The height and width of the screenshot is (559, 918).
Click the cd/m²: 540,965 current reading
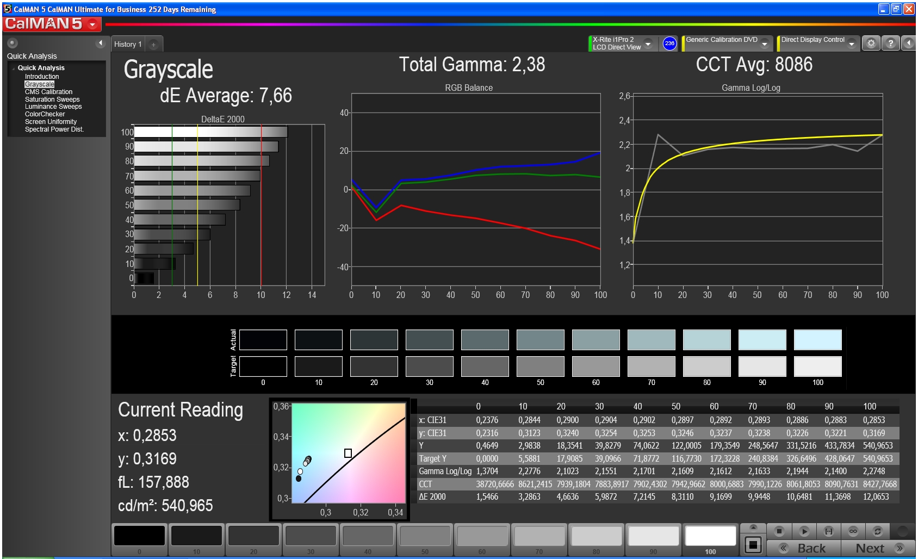click(x=165, y=506)
